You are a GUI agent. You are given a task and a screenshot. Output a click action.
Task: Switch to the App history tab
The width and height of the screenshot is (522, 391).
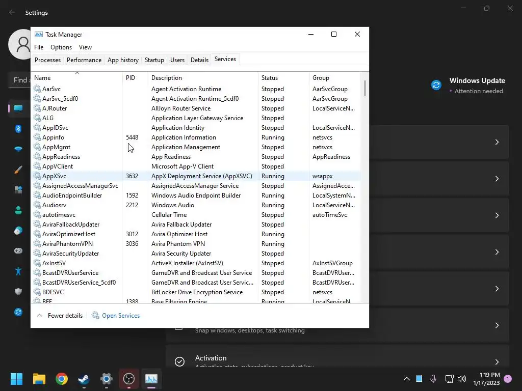click(x=123, y=60)
